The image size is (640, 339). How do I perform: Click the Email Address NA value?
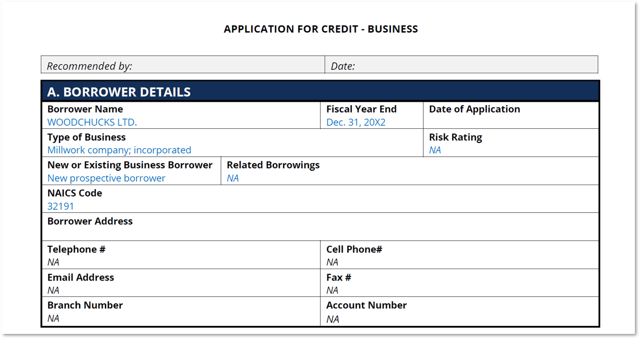(53, 290)
